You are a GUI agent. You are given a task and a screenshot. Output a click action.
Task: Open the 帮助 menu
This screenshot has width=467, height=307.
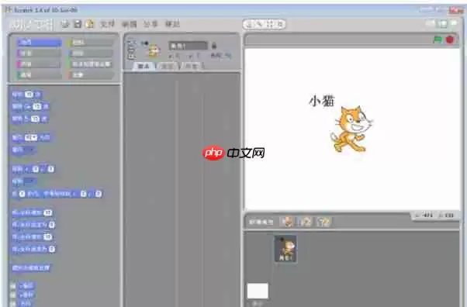point(172,24)
